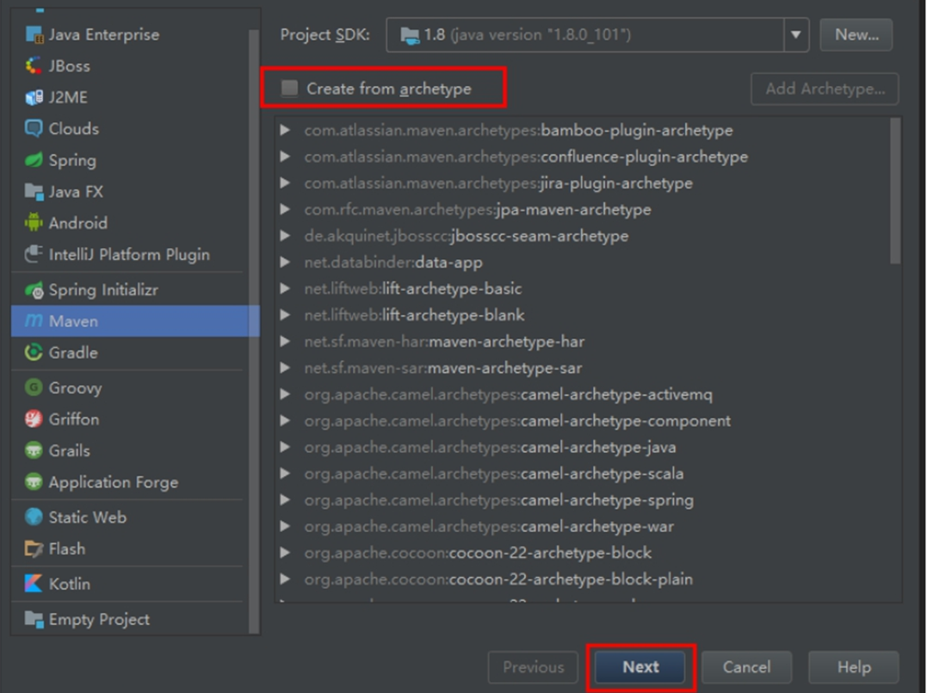Screen dimensions: 927x693
Task: Select the Griffon red icon
Action: point(34,419)
